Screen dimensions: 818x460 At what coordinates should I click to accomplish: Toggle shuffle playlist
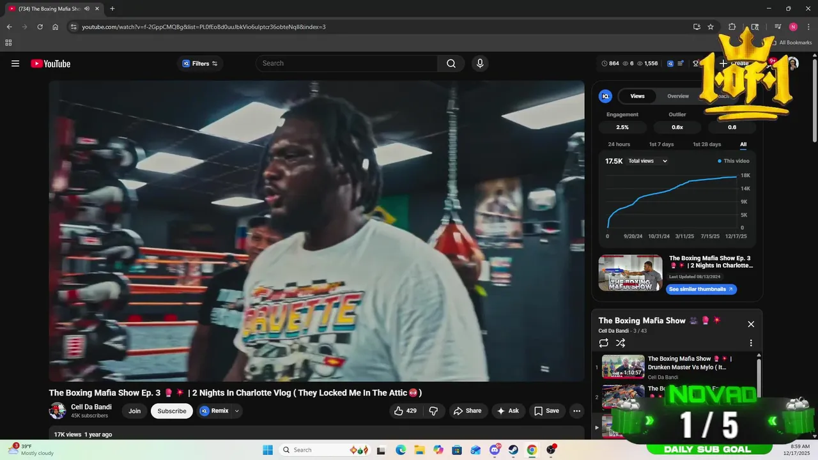tap(621, 343)
